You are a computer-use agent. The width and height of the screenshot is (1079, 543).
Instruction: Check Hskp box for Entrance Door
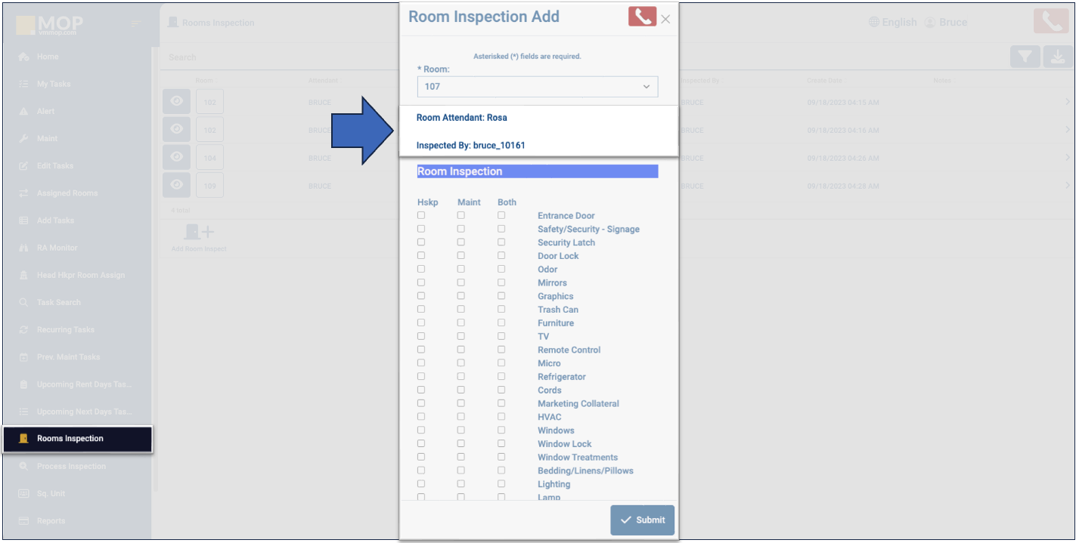coord(421,215)
